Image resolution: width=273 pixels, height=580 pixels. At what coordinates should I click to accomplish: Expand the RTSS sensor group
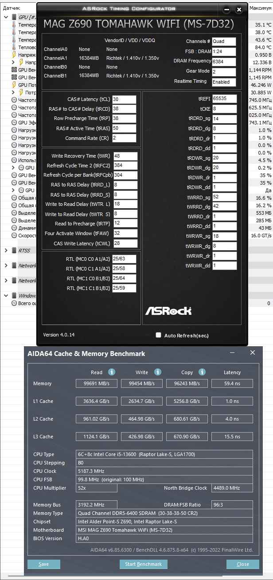[x=6, y=251]
